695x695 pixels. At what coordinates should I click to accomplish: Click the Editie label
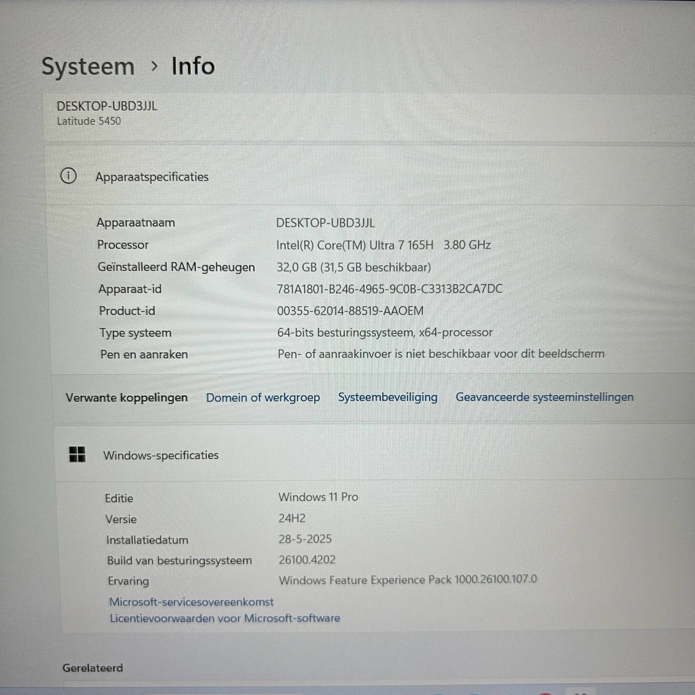pos(119,499)
